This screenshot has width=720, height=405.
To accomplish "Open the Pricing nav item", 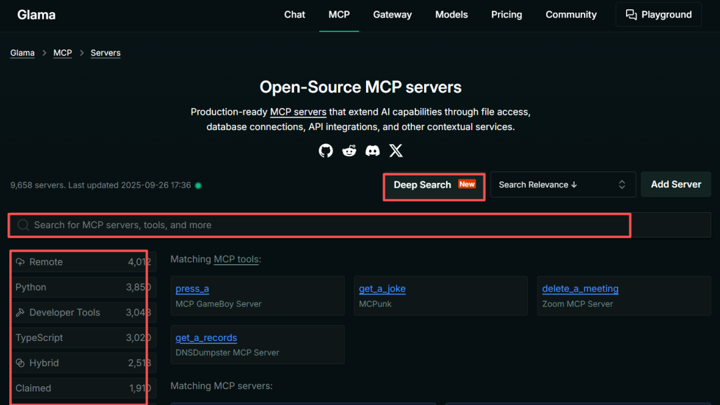I will point(507,15).
